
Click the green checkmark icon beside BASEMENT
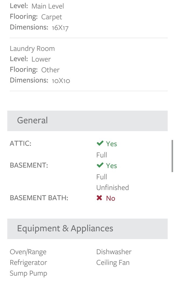(100, 165)
